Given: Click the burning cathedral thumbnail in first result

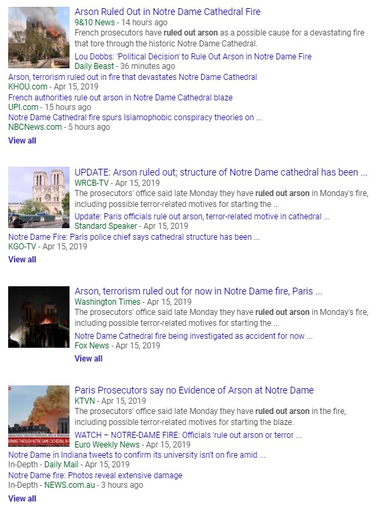Looking at the screenshot, I should point(39,38).
